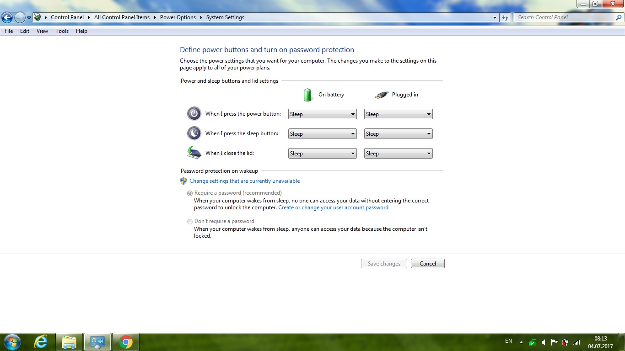Expand the arrow after All Control Panel Items
The width and height of the screenshot is (625, 351).
coord(155,17)
